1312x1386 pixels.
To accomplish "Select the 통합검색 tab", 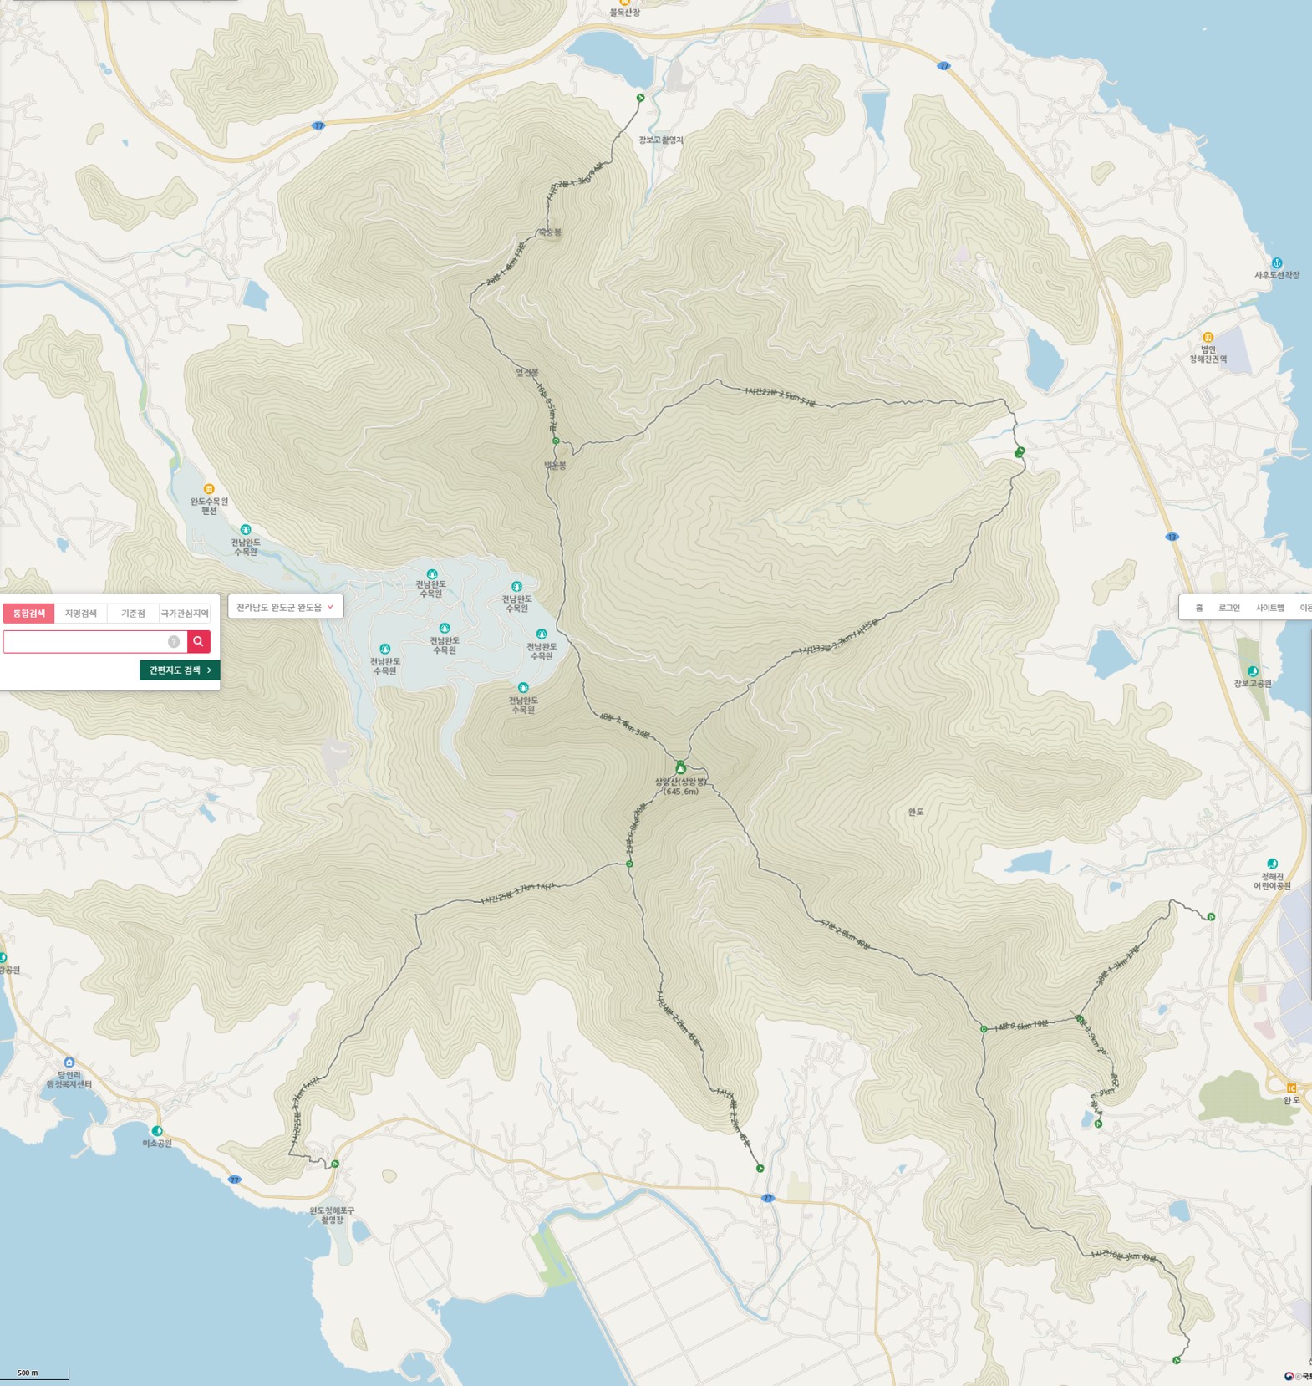I will point(29,614).
